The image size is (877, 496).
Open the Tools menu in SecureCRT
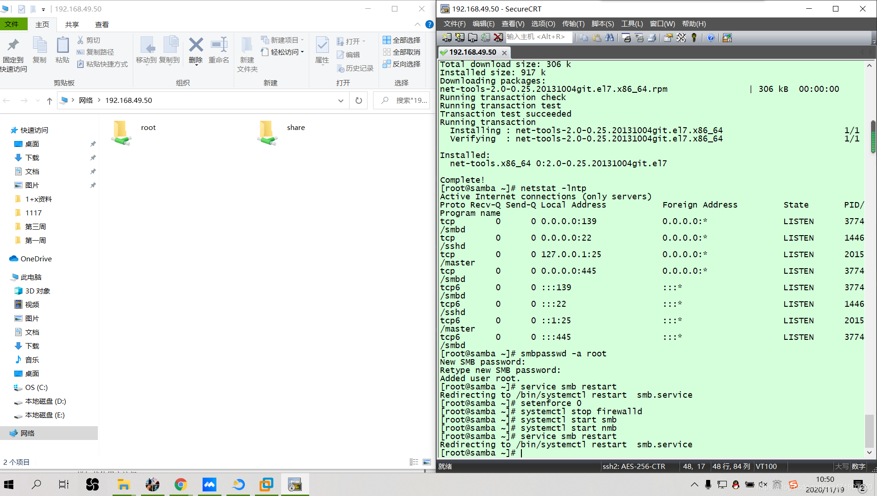[x=632, y=24]
